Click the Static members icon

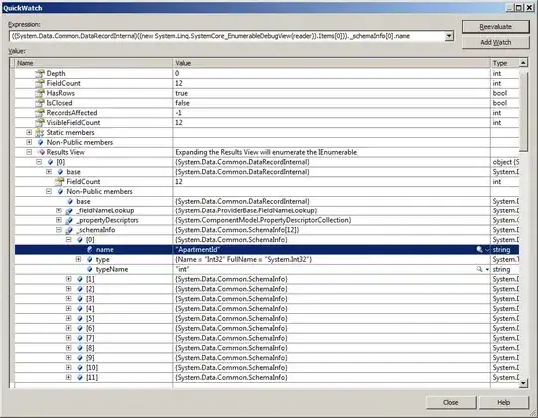coord(40,133)
